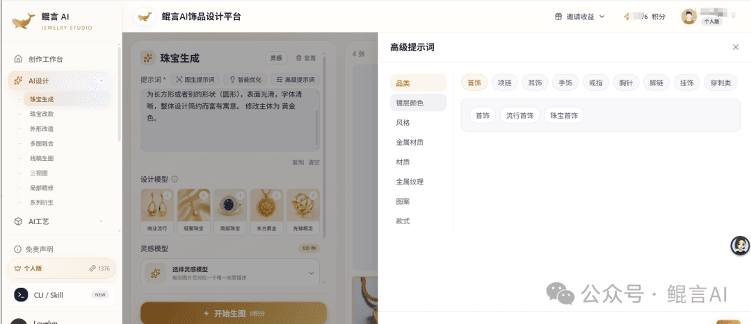The width and height of the screenshot is (751, 324).
Task: Open the 线稿生图 menu item
Action: coord(42,158)
